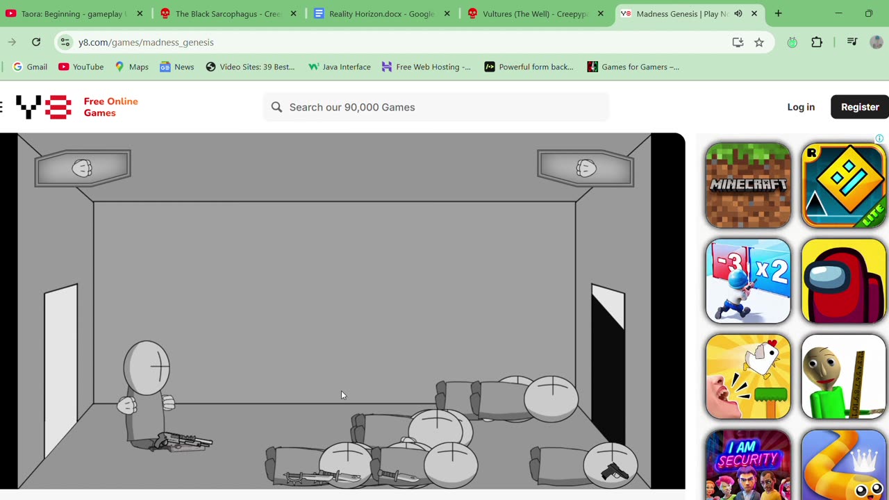
Task: Open the I Am Security ad thumbnail
Action: tap(748, 465)
